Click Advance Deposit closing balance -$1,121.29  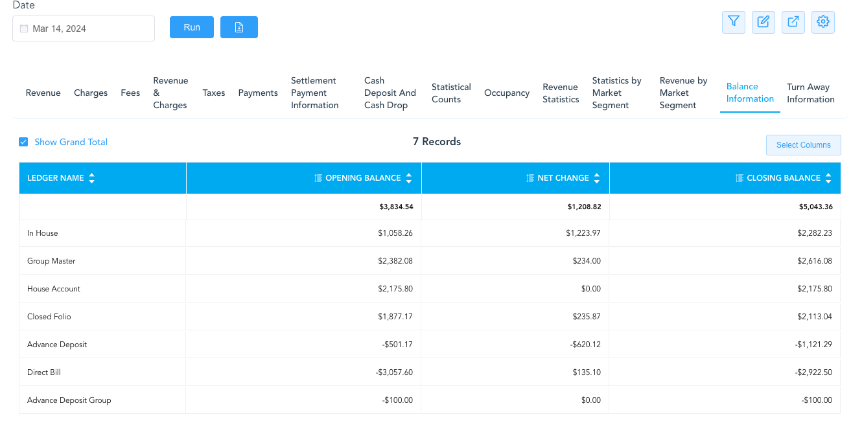(x=813, y=345)
